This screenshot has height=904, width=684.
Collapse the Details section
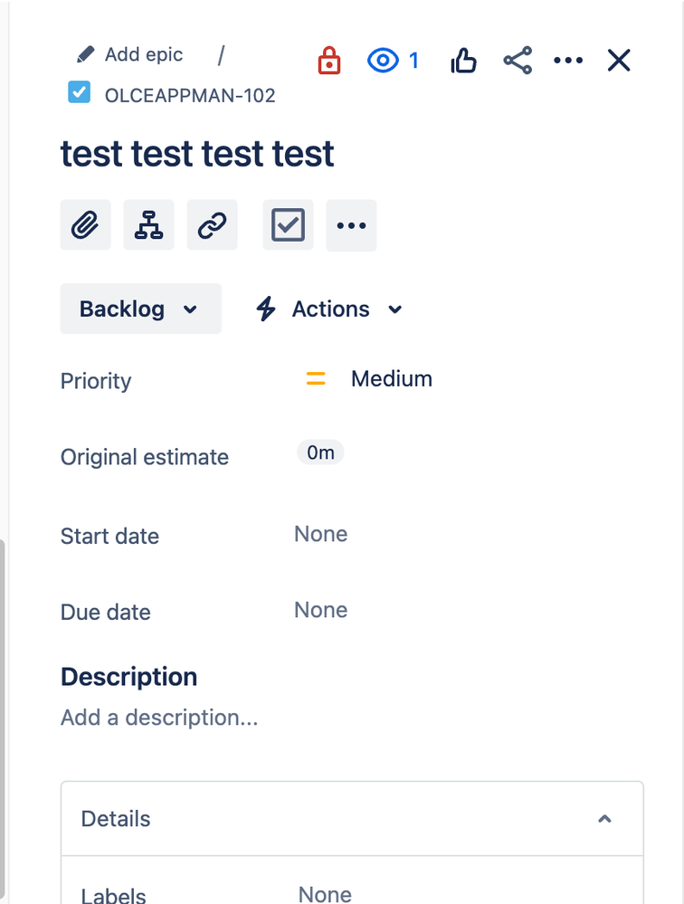point(604,819)
